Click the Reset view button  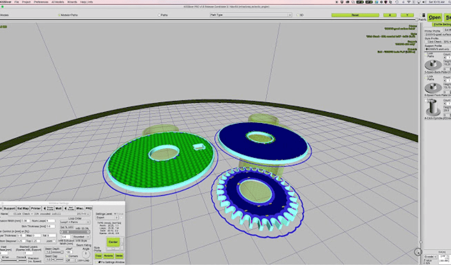[355, 15]
